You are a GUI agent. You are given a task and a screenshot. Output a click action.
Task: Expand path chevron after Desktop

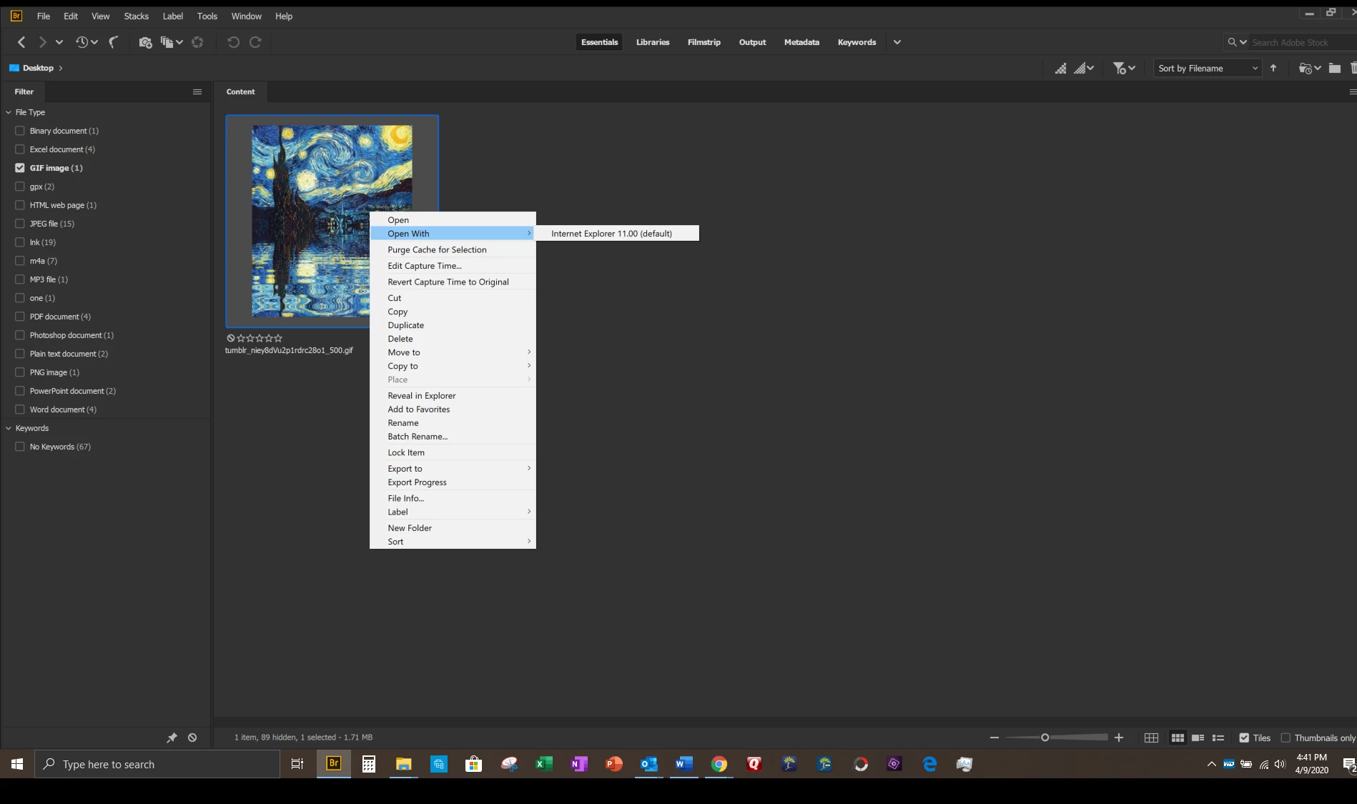coord(61,68)
